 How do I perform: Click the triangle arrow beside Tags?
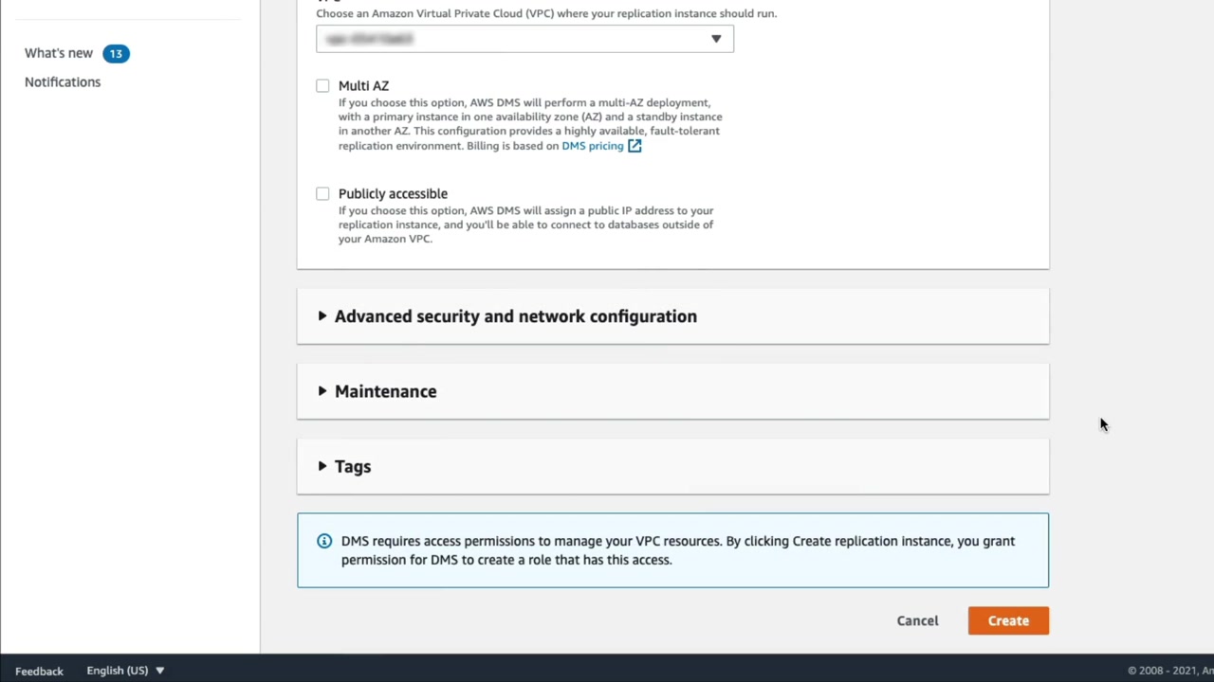click(x=322, y=466)
